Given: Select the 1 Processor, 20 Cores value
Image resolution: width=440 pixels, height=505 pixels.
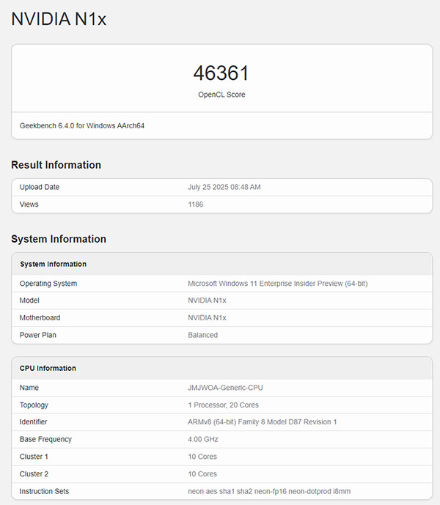Looking at the screenshot, I should pos(223,405).
